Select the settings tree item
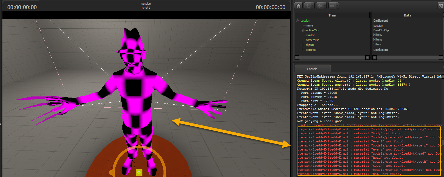This screenshot has width=444, height=177. [x=311, y=50]
